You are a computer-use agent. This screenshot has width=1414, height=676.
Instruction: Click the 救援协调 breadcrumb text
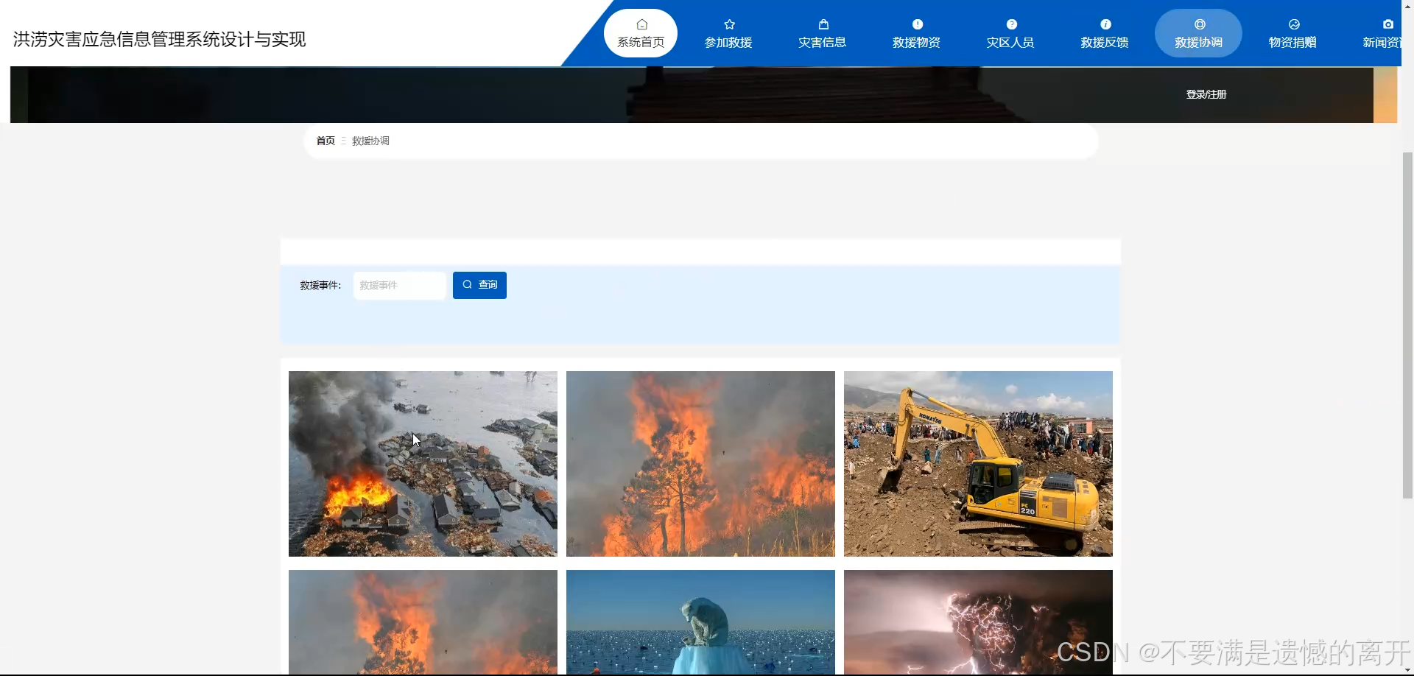point(370,141)
